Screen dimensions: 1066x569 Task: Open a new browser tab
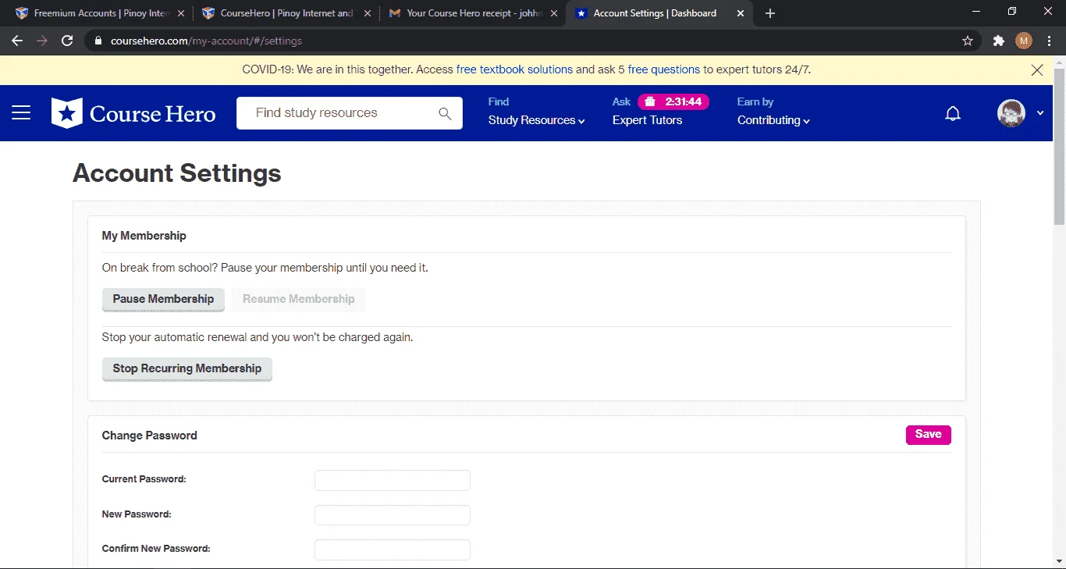tap(770, 13)
